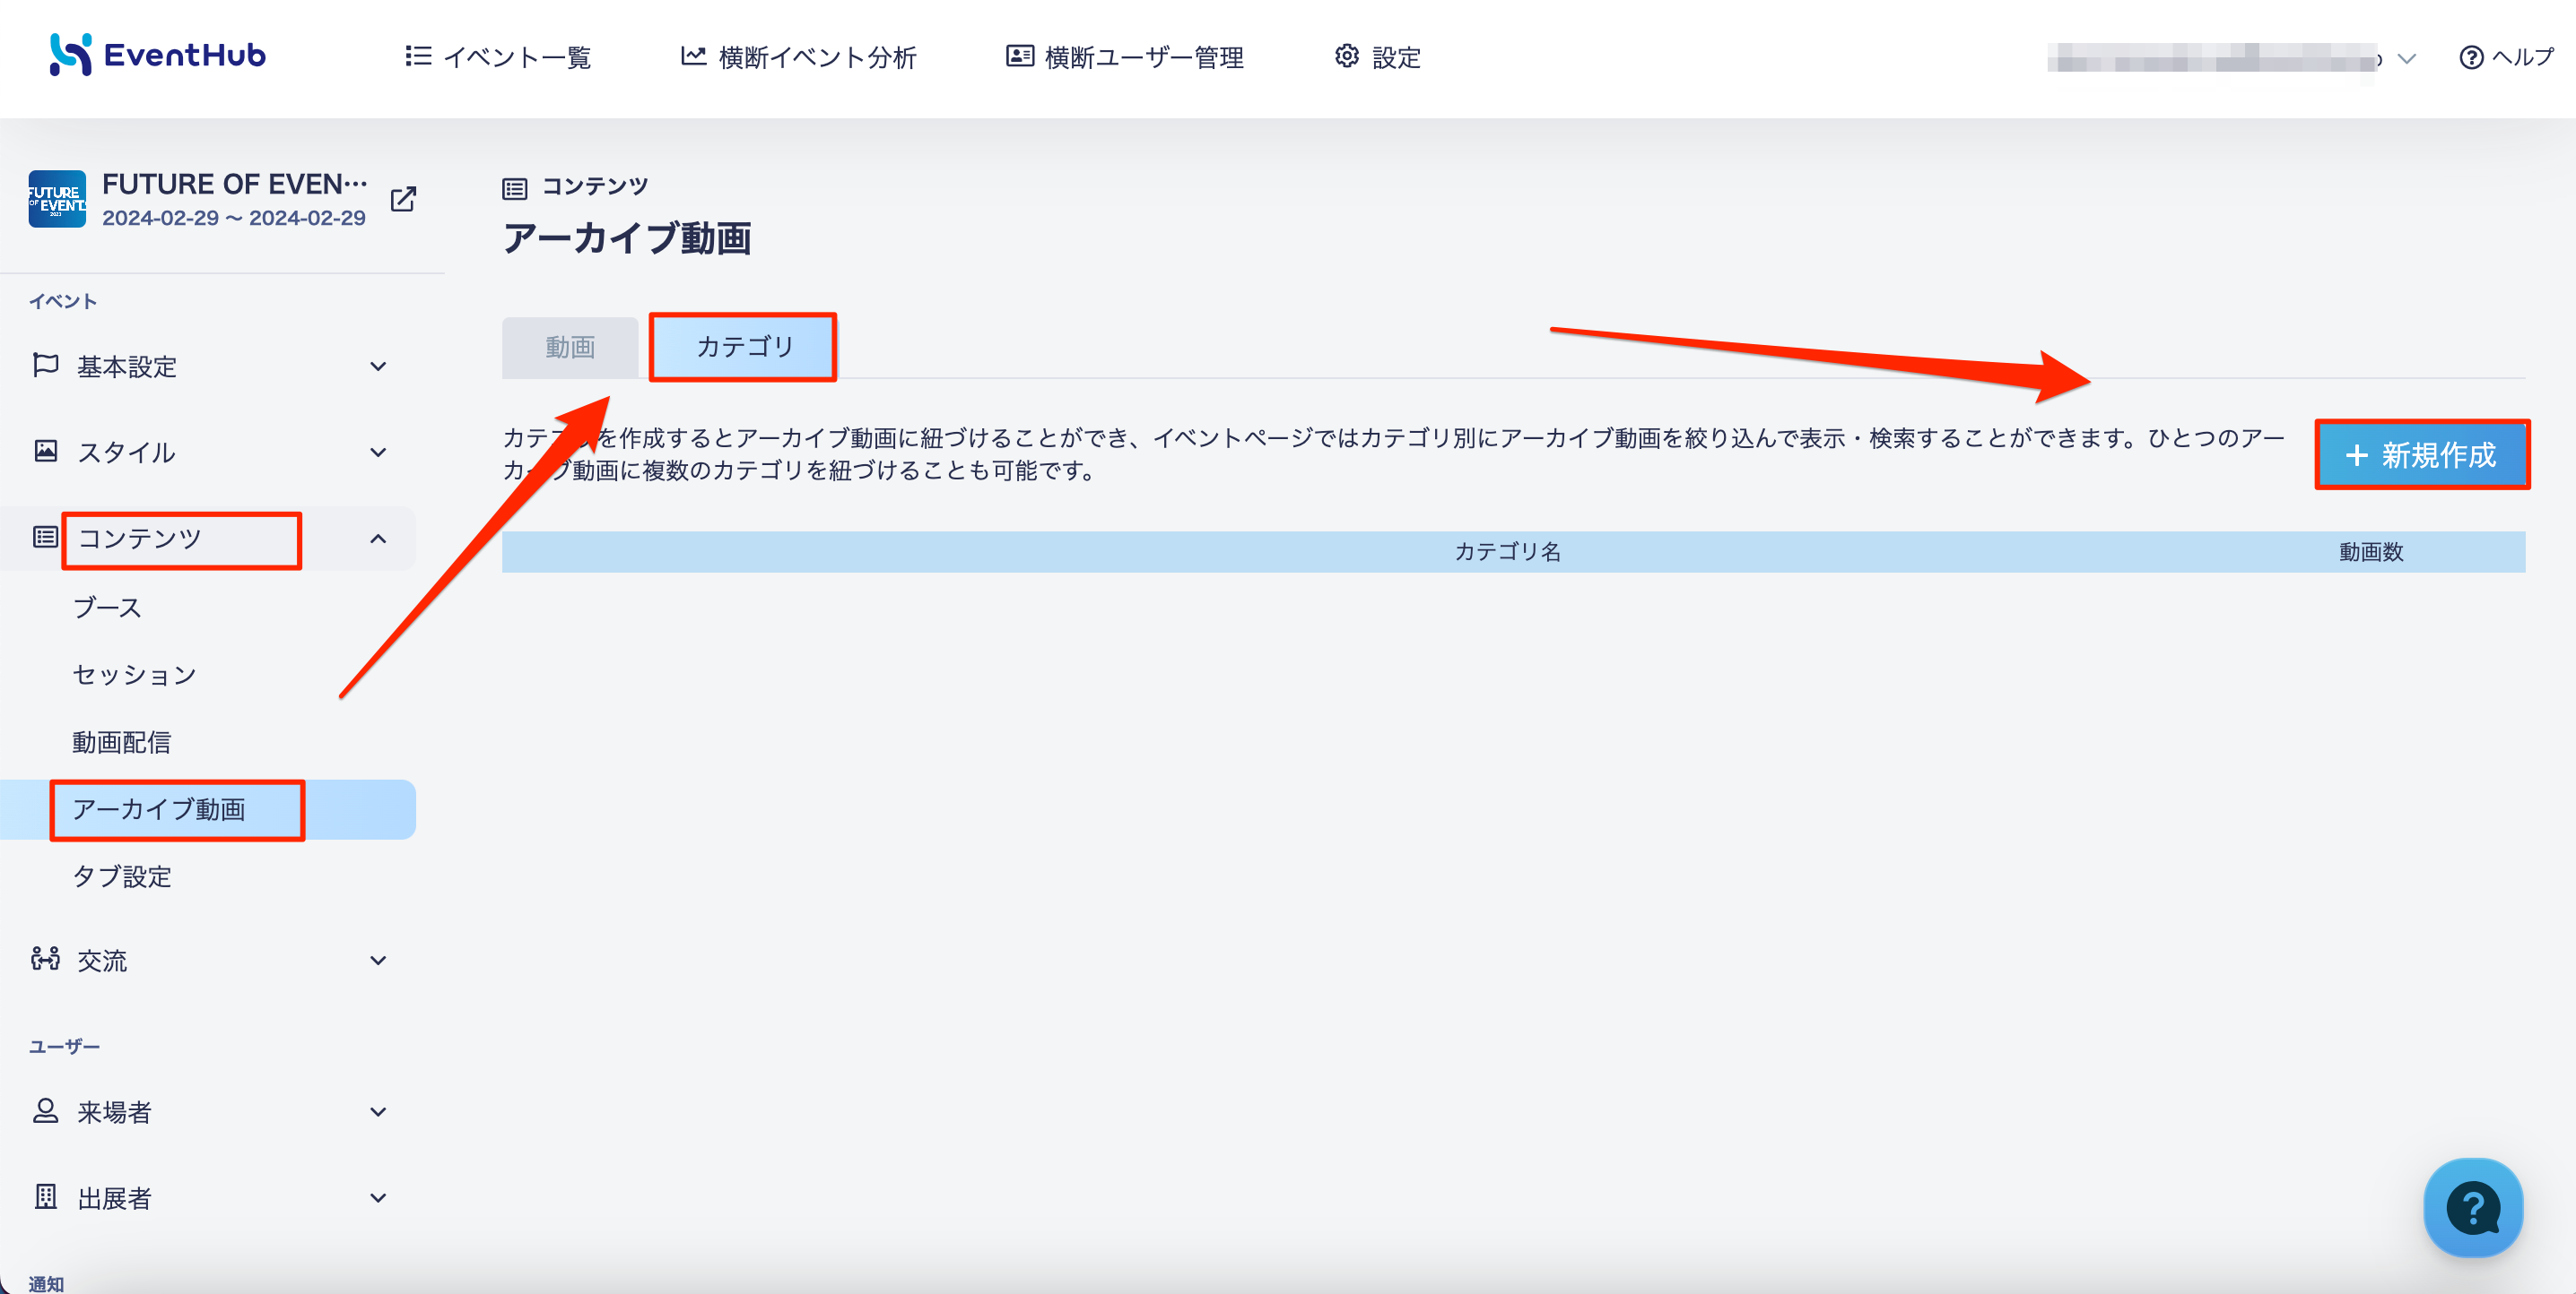
Task: Click the question mark help icon in the header
Action: 2470,58
